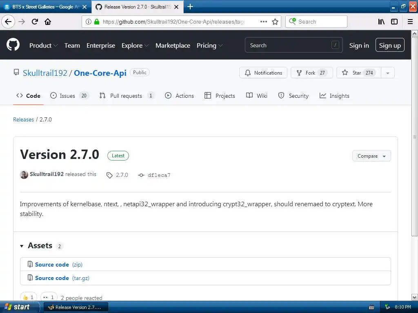Screen dimensions: 418x313
Task: Click the Notifications button
Action: (263, 73)
